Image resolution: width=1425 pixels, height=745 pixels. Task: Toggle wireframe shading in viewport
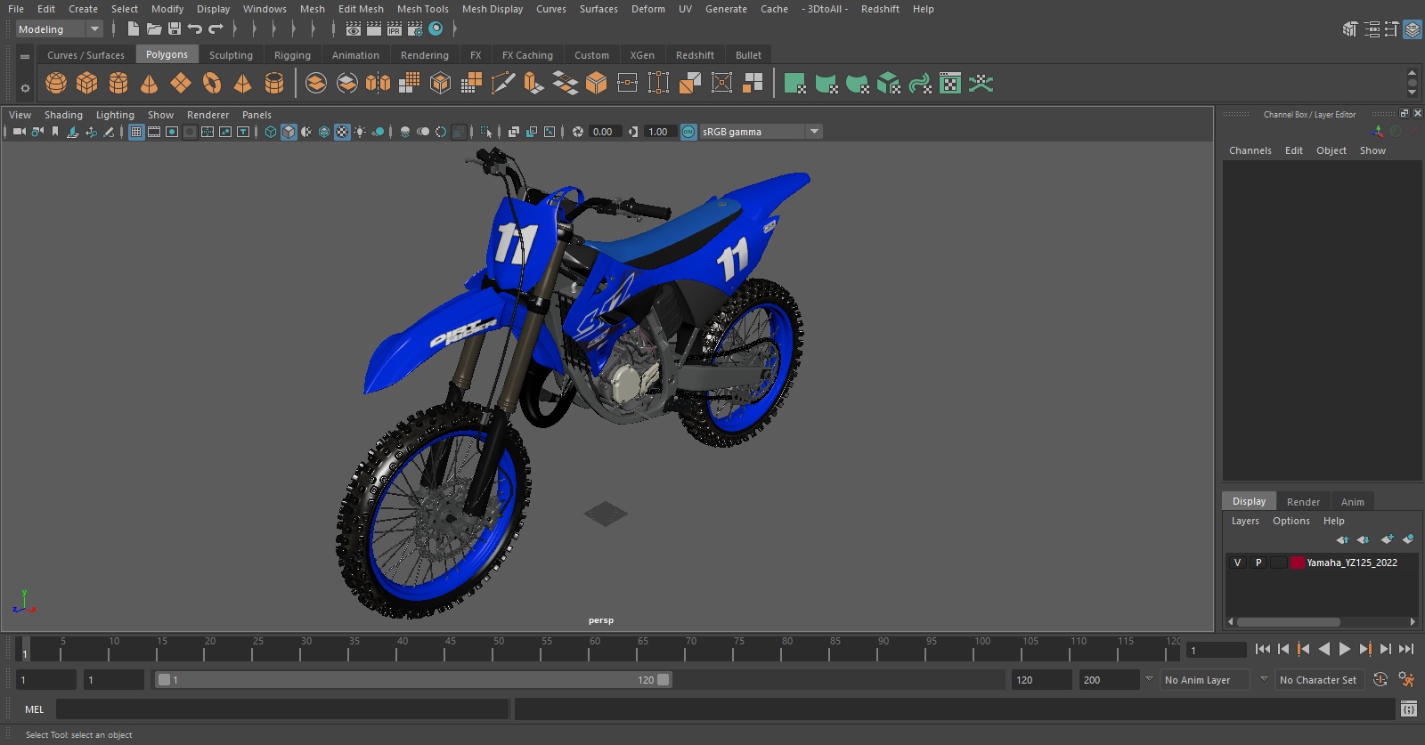point(271,132)
